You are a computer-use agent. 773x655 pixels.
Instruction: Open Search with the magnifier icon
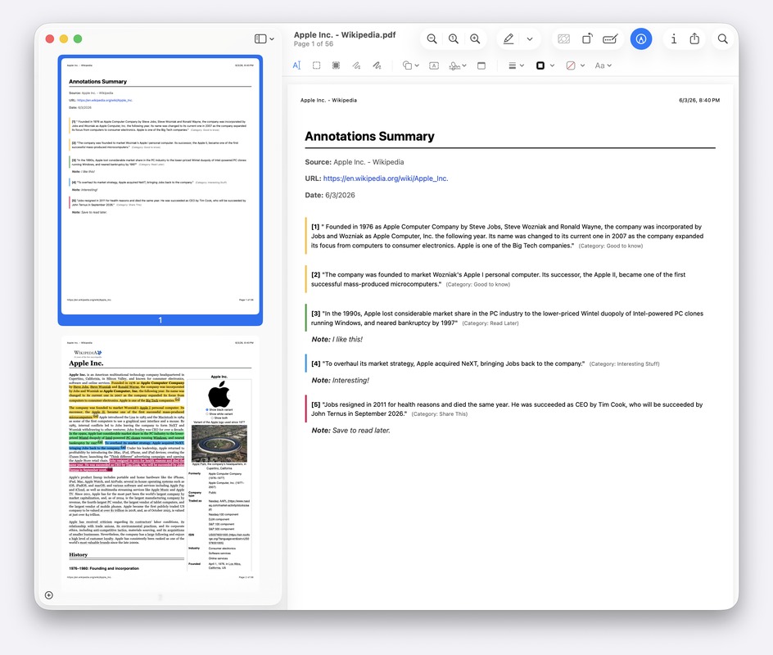coord(723,39)
